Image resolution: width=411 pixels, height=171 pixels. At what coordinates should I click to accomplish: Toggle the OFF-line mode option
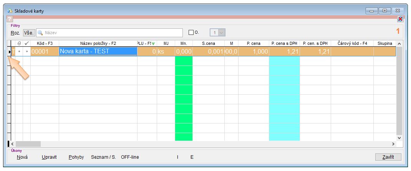click(130, 157)
